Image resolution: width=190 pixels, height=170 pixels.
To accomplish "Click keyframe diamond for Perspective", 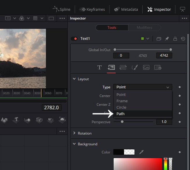I will (180, 122).
